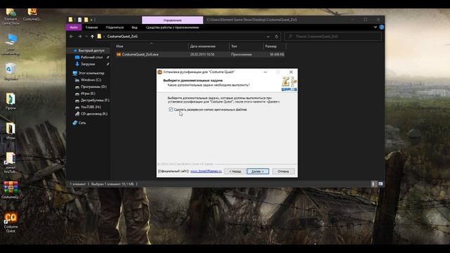The width and height of the screenshot is (450, 253).
Task: Select Загрузки in navigation pane
Action: (88, 64)
